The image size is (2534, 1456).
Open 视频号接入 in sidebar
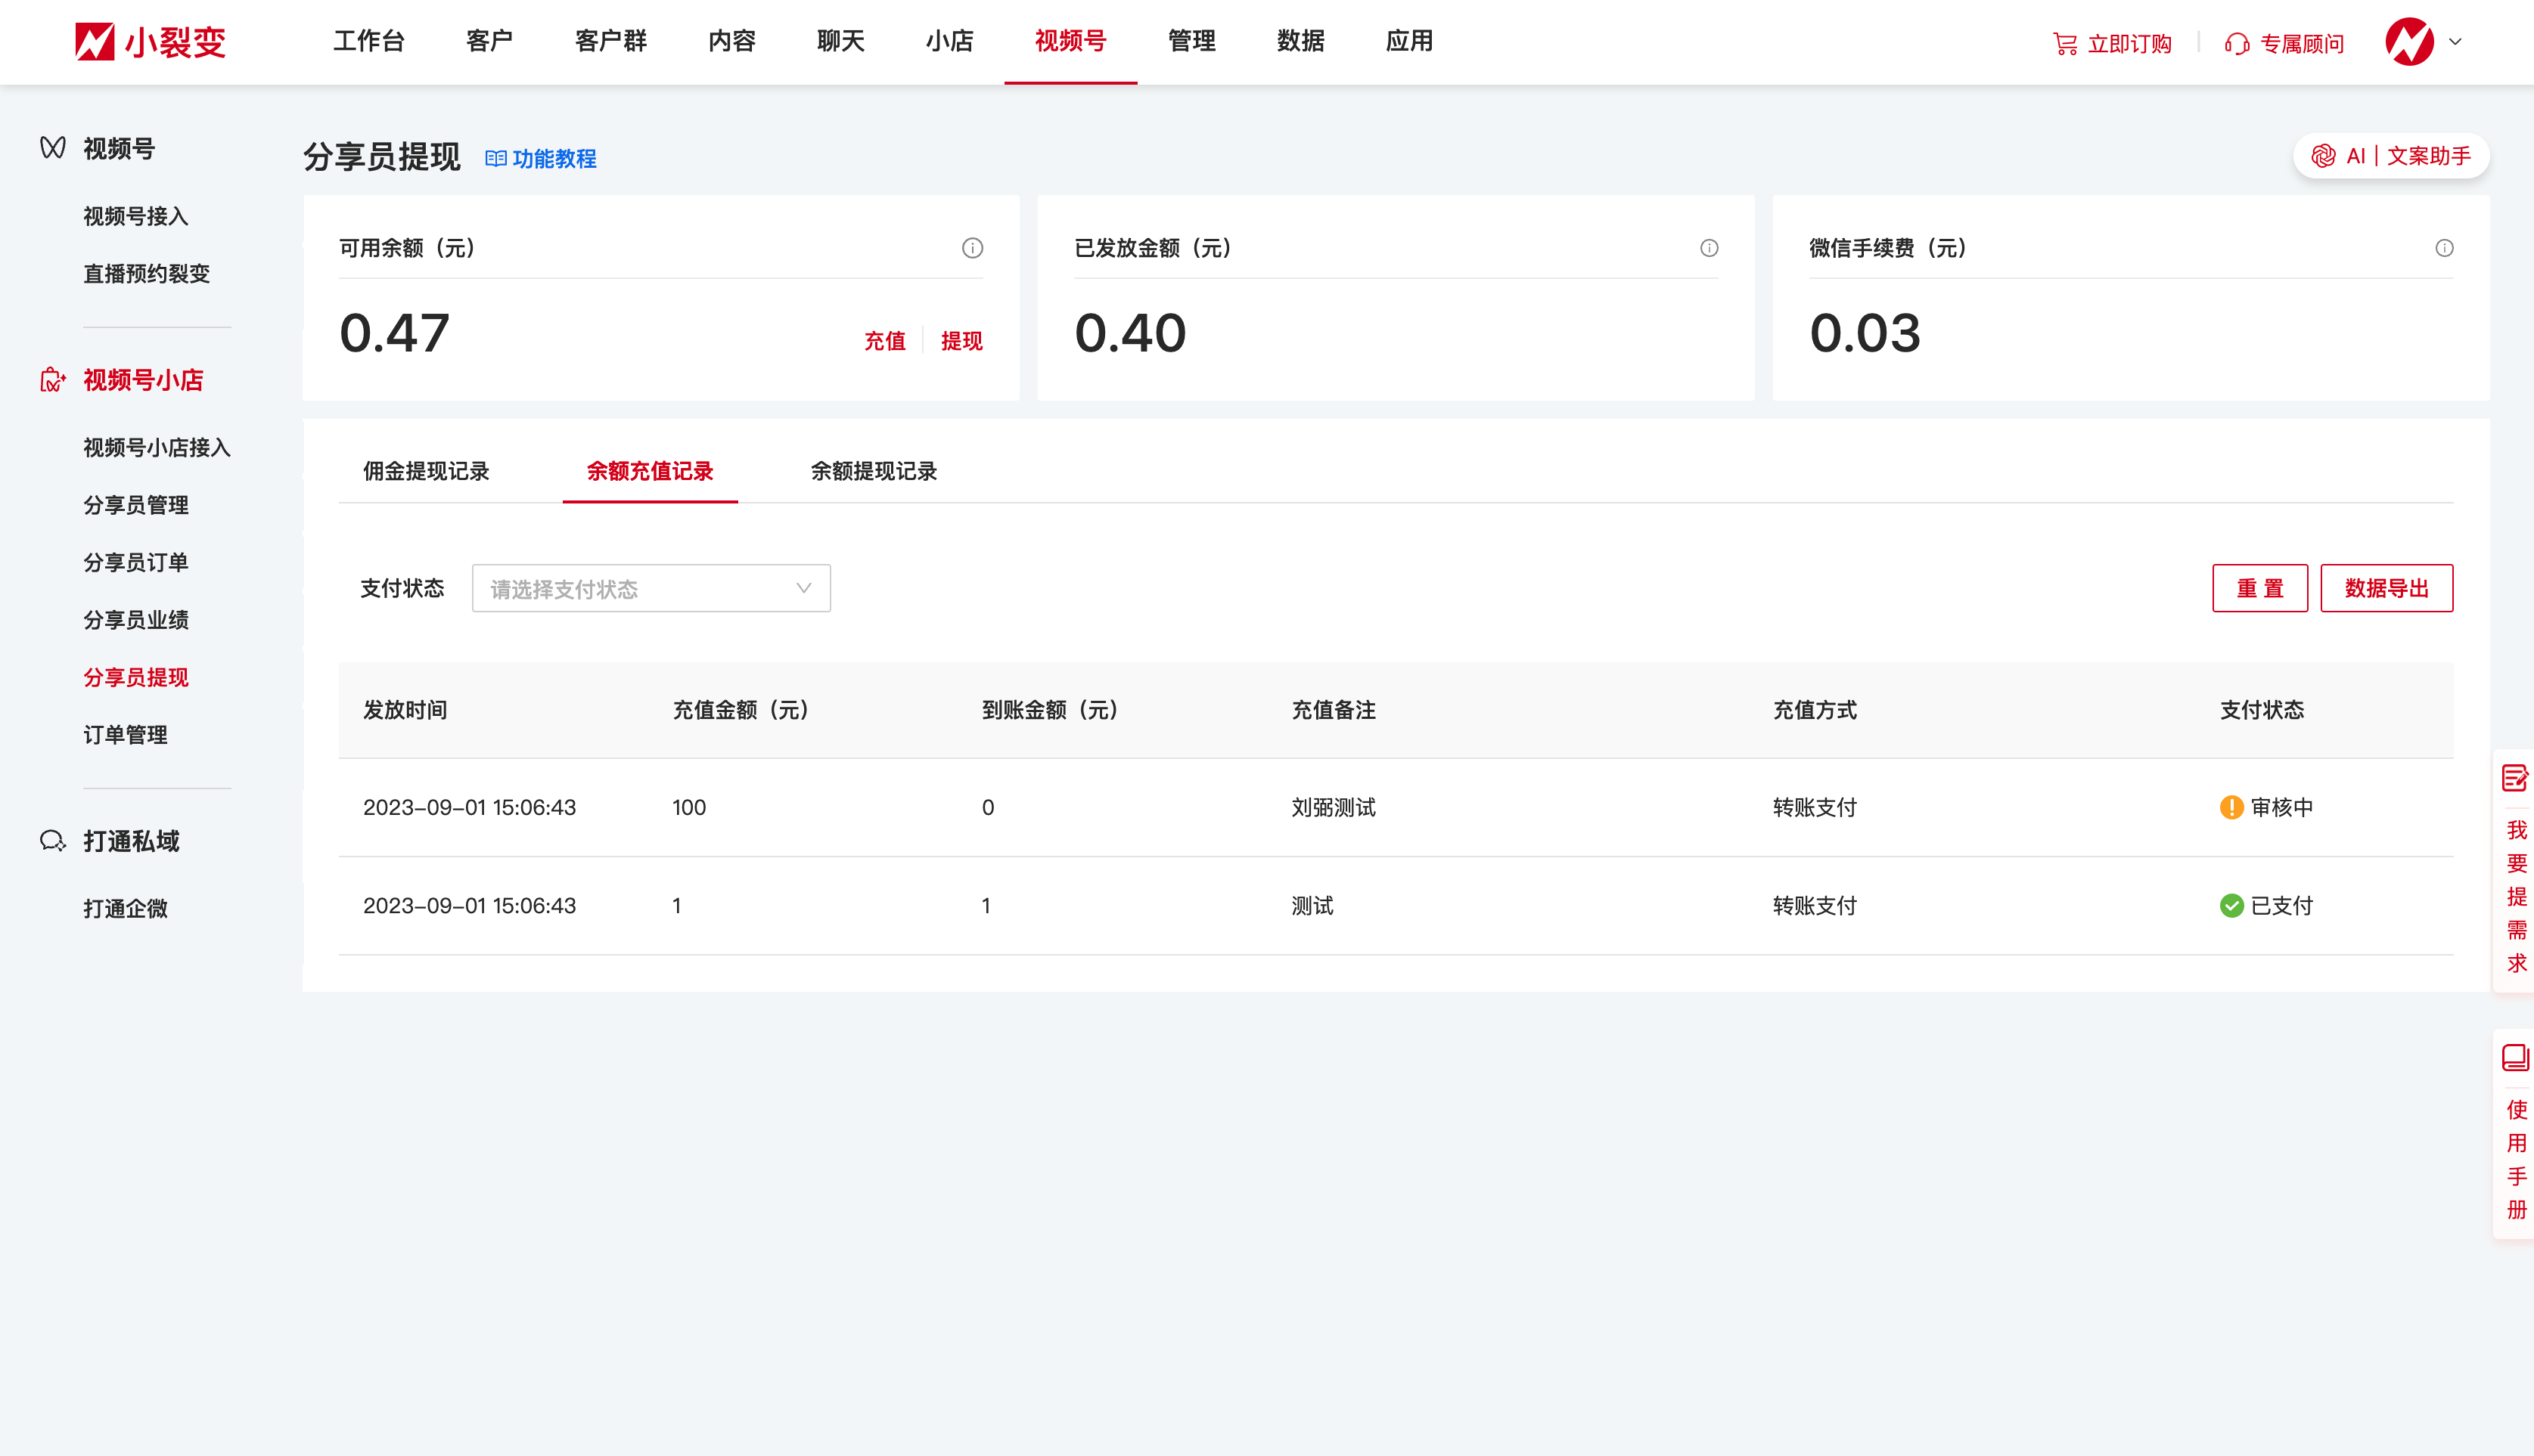click(136, 216)
